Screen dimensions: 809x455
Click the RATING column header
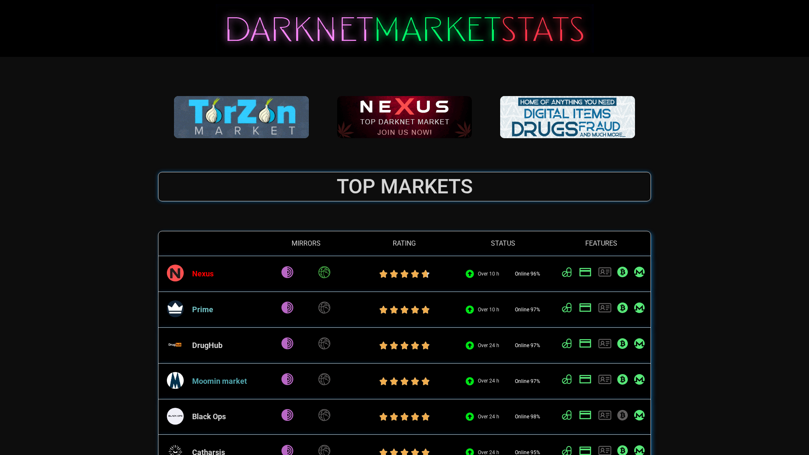tap(404, 244)
